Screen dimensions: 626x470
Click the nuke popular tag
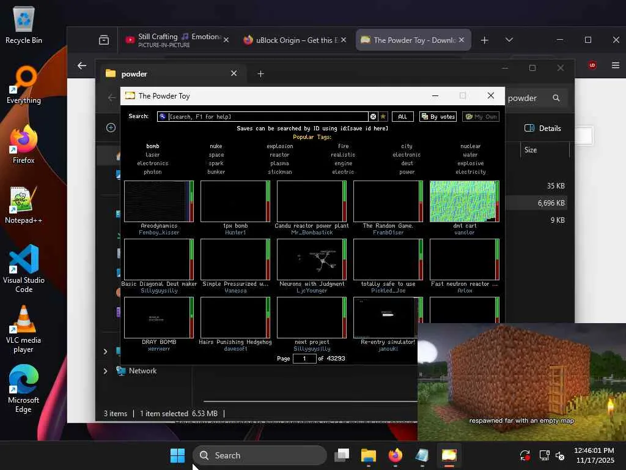tap(216, 146)
